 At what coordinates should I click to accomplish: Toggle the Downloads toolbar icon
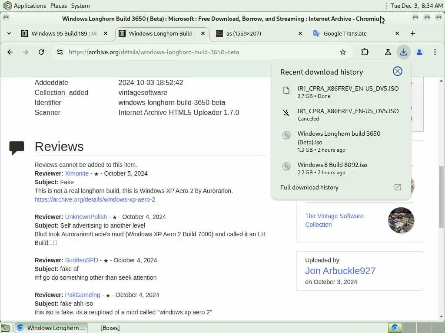coord(404,52)
